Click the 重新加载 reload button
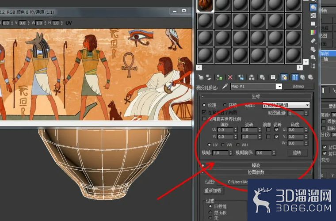 click(x=213, y=191)
